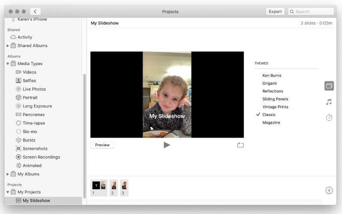Select the Vintage Prints theme
Screen dimensions: 342x214
275,107
